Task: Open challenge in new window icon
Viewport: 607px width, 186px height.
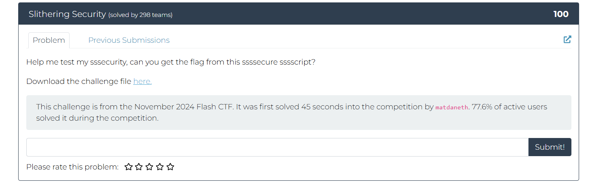Action: (x=567, y=40)
